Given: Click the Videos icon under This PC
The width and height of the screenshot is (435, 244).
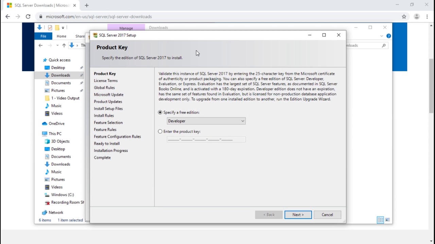Looking at the screenshot, I should (47, 187).
